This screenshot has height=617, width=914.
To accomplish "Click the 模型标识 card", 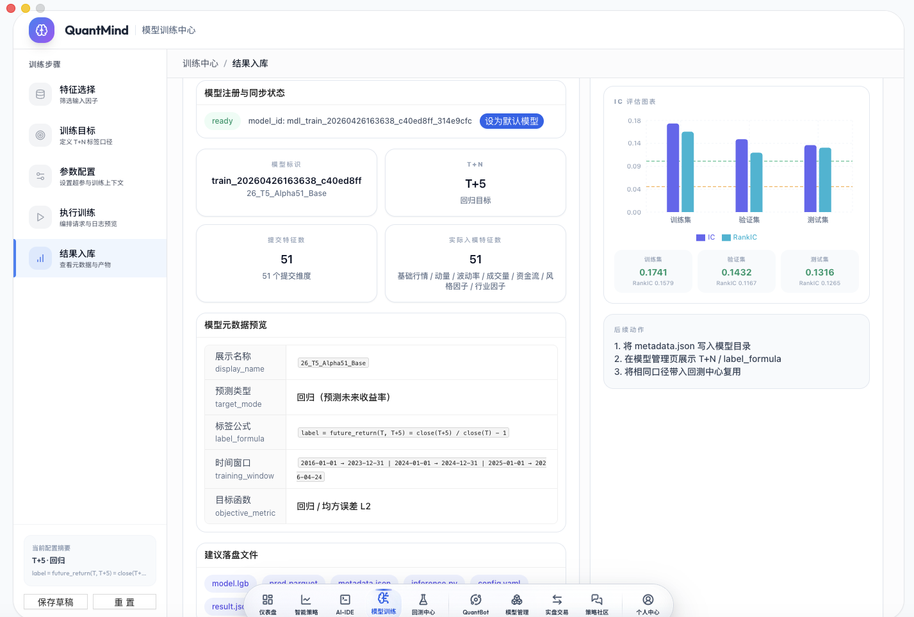I will point(286,183).
